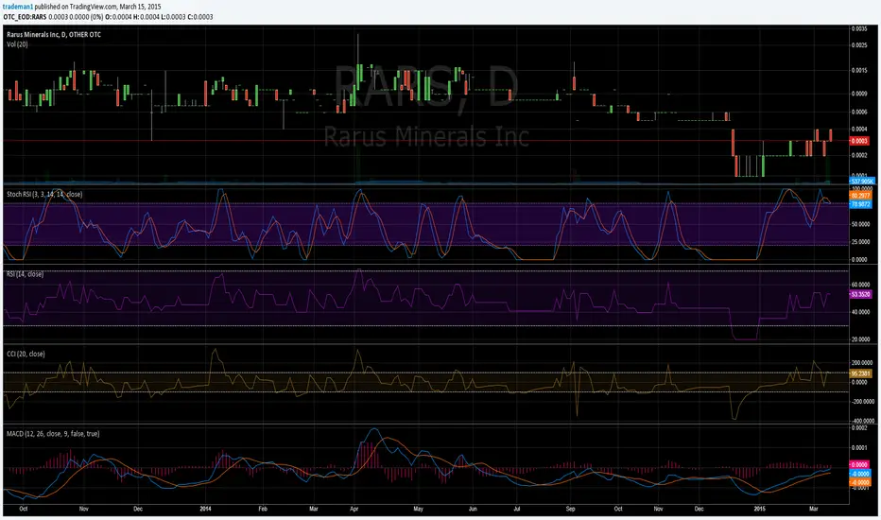The width and height of the screenshot is (881, 520).
Task: Click the 0.0035 price axis label
Action: 859,28
